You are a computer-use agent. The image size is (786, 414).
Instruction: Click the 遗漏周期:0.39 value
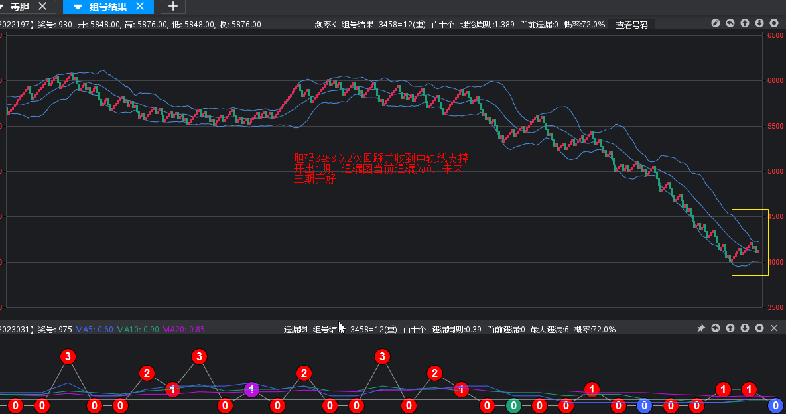[x=456, y=329]
